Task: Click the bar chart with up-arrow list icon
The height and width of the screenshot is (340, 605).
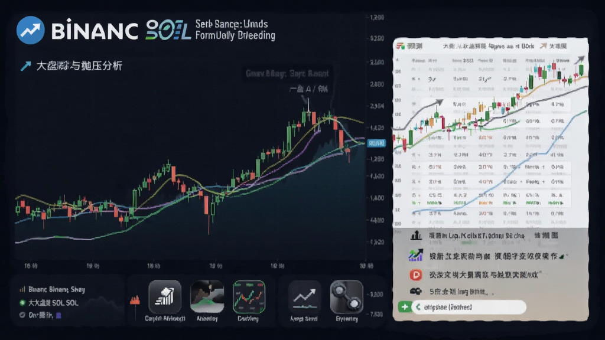Action: pyautogui.click(x=416, y=235)
